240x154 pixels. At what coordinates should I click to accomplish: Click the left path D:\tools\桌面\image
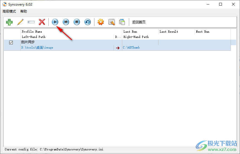[37, 47]
